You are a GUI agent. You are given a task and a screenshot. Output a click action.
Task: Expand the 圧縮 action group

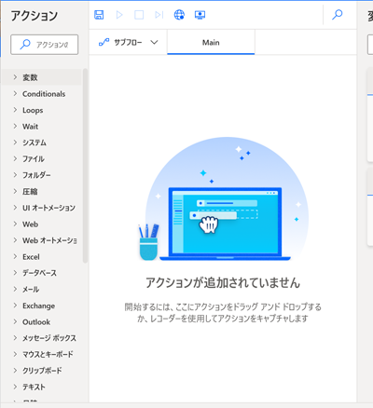(x=42, y=192)
